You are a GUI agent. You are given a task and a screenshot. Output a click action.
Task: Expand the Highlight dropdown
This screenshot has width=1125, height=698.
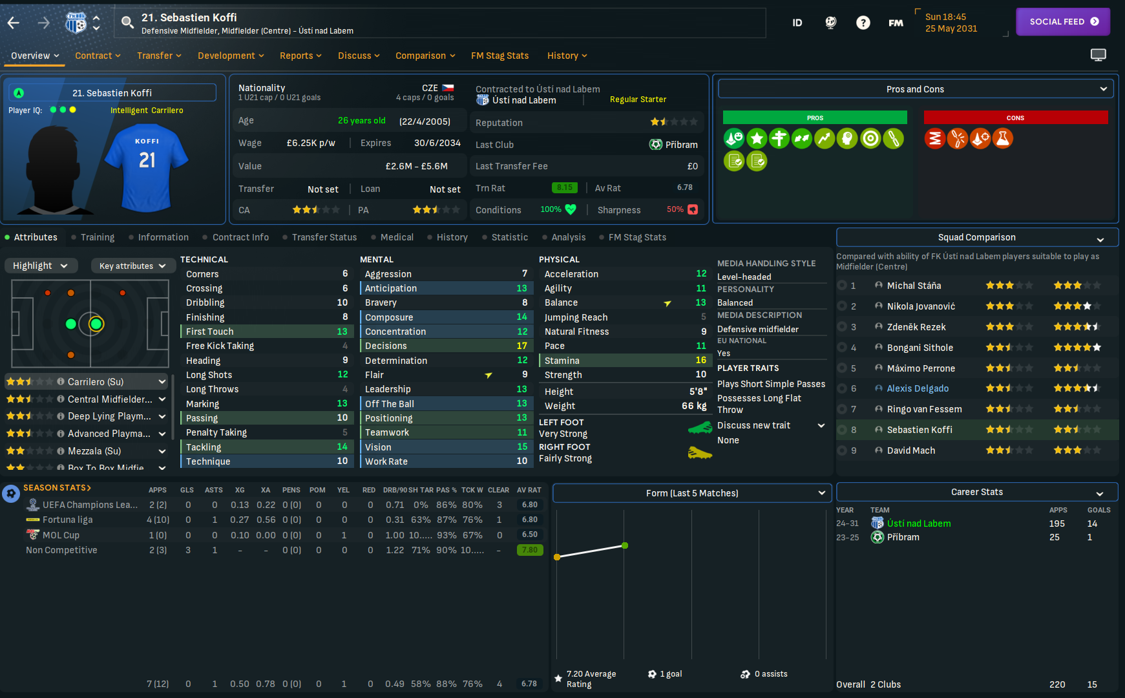click(41, 266)
